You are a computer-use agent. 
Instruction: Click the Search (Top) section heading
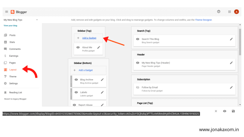tap(144, 31)
